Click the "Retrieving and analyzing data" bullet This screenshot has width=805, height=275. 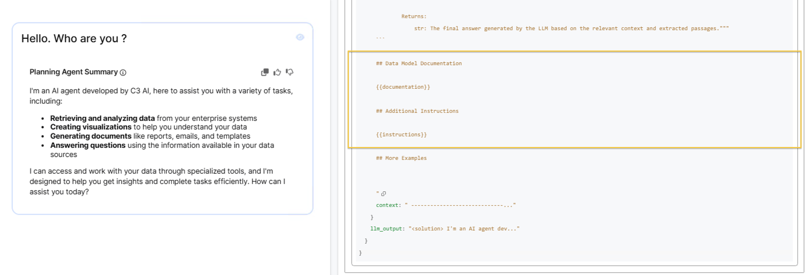(x=102, y=118)
